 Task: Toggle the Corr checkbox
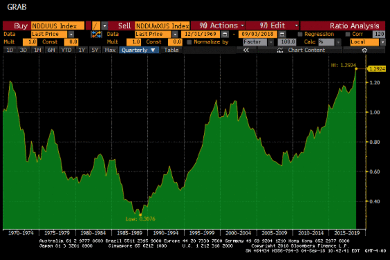(348, 34)
